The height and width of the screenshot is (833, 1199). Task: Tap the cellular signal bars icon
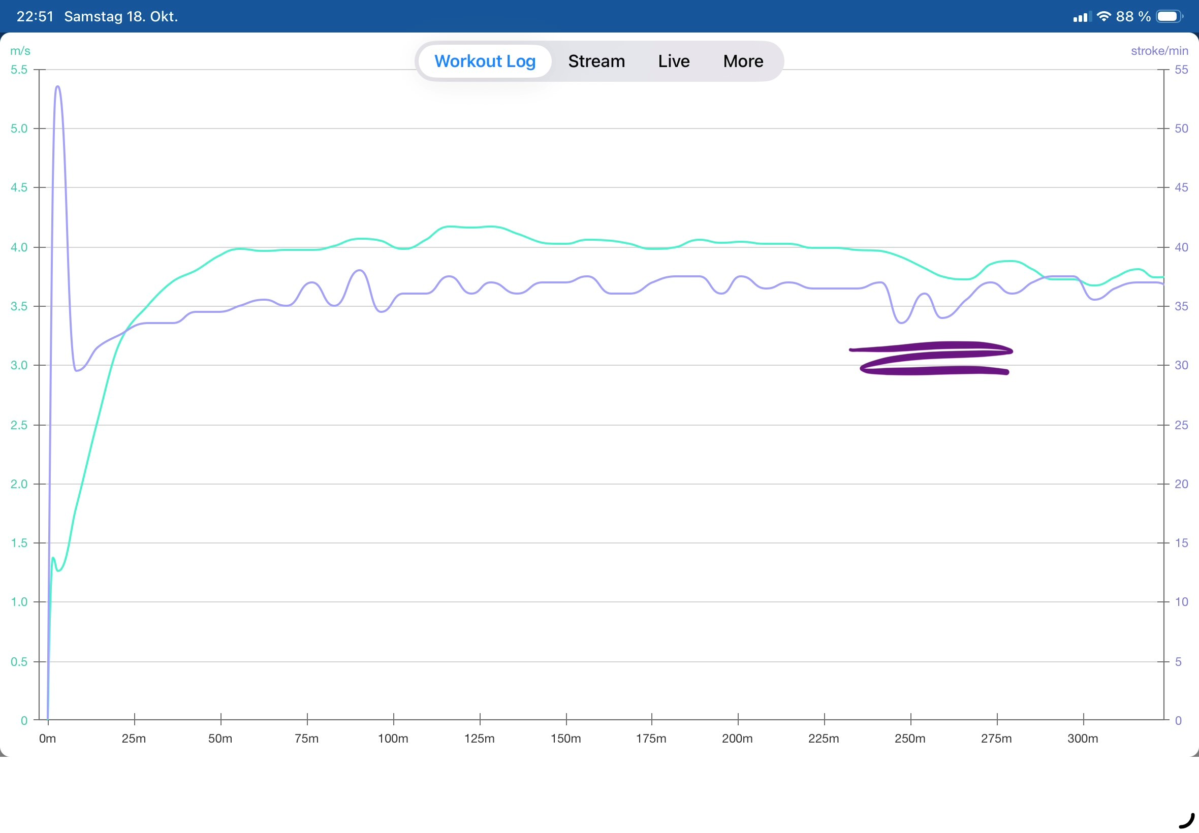[x=1082, y=17]
